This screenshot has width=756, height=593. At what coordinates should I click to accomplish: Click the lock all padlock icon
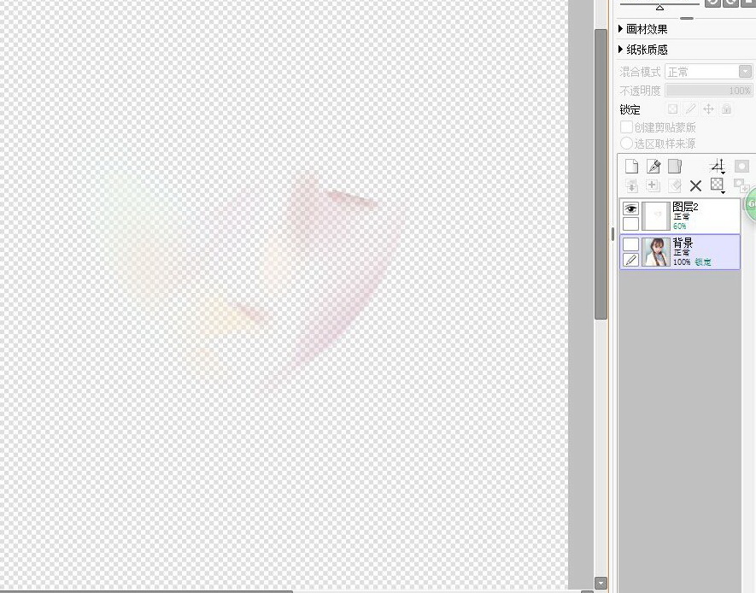coord(726,109)
